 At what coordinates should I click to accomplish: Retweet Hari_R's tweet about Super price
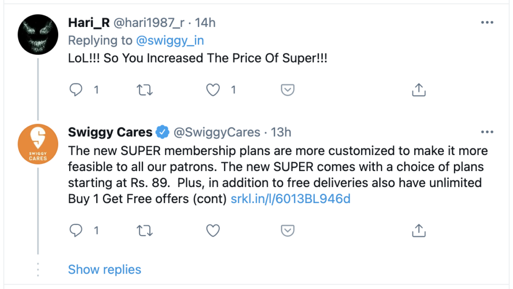click(x=145, y=90)
